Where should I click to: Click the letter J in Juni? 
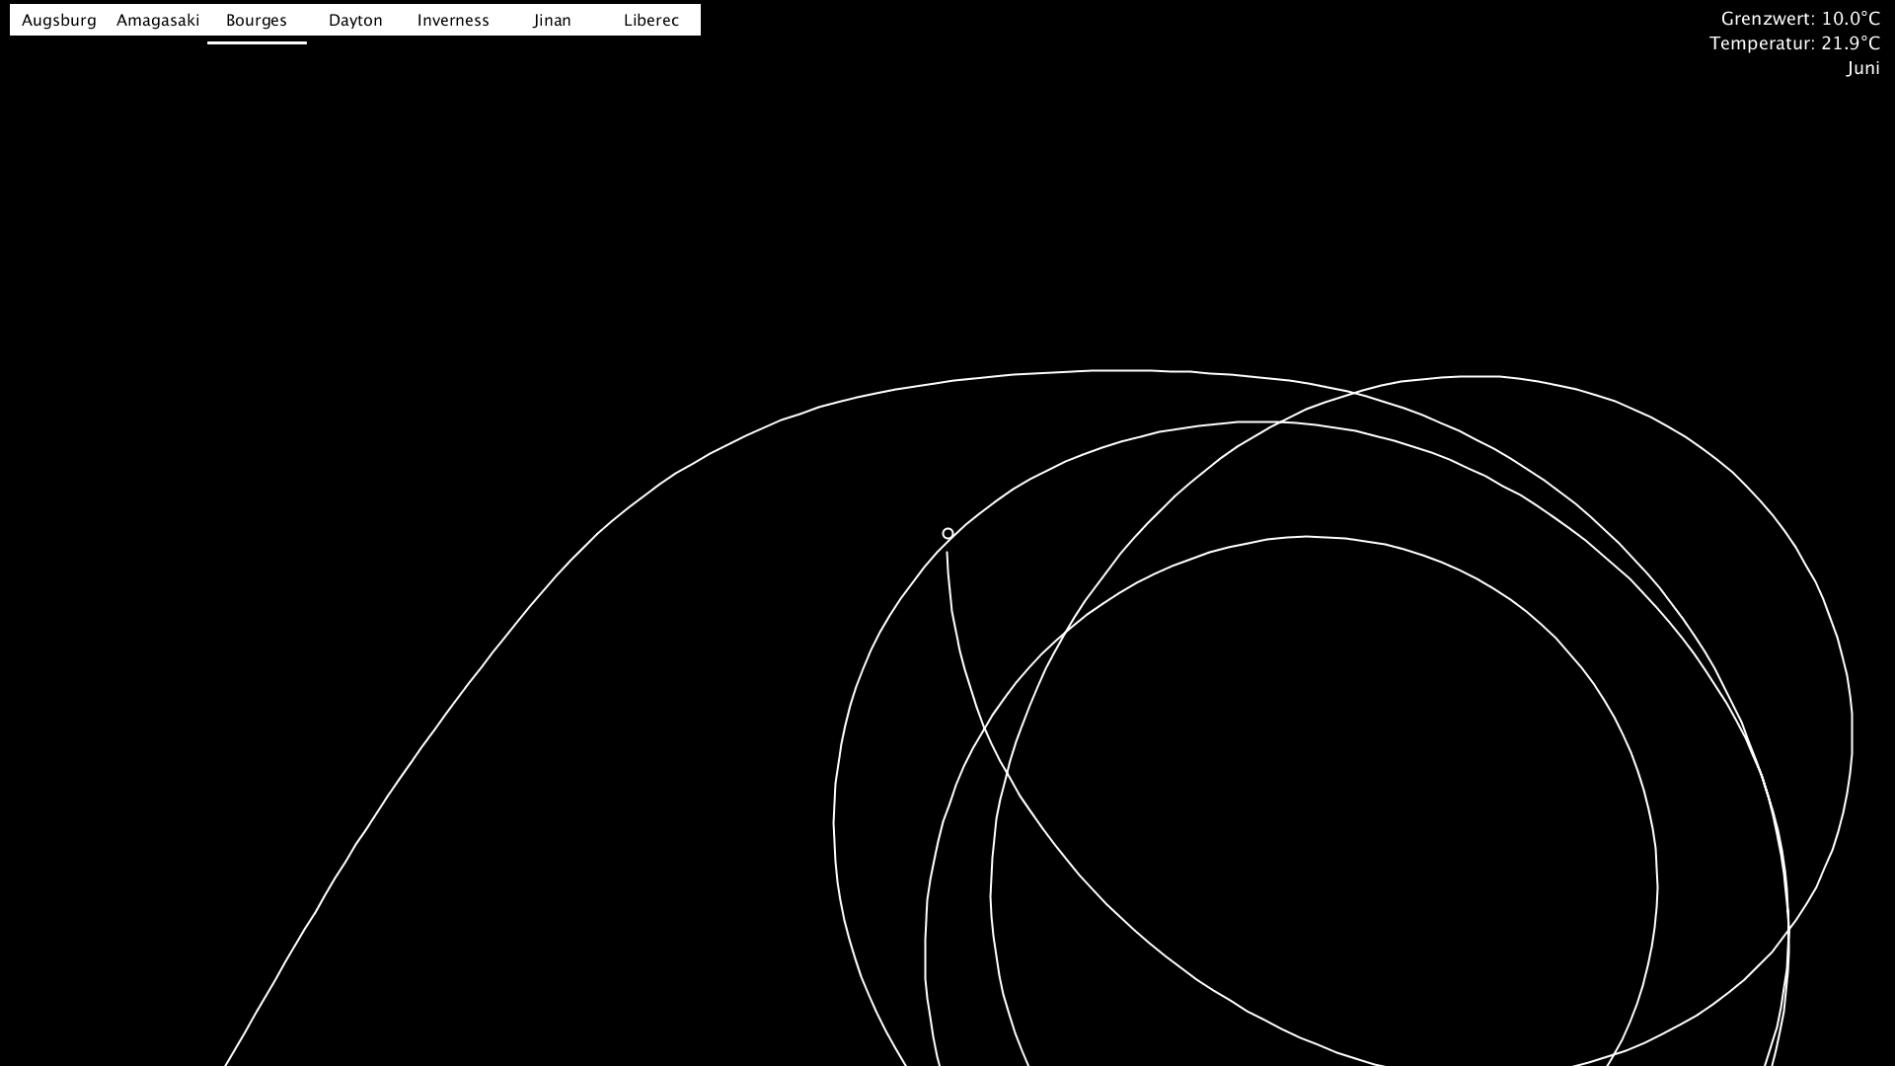click(1850, 68)
